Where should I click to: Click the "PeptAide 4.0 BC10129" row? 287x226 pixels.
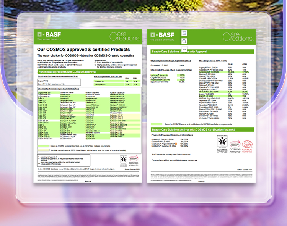pyautogui.click(x=224, y=107)
